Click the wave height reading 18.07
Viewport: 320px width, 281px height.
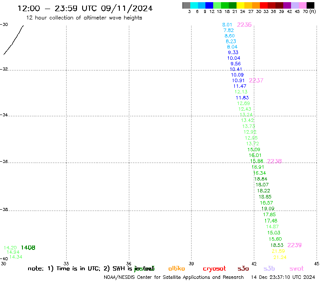pos(262,185)
